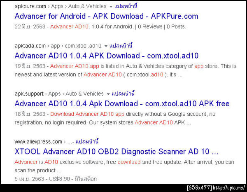Click 'scan the product ...' snippet text
The image size is (247, 192).
pos(38,171)
